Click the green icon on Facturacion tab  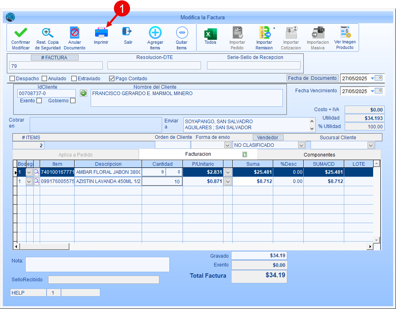point(244,154)
